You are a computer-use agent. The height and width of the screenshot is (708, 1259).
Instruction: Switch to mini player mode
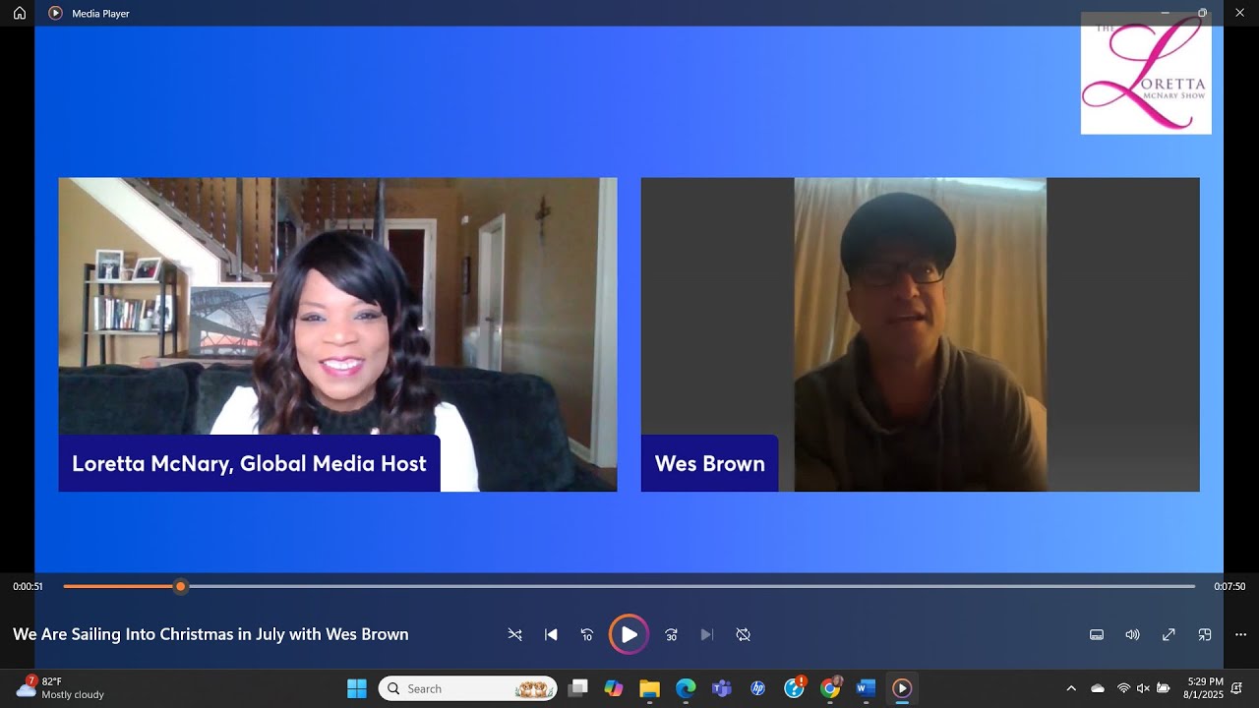coord(1205,635)
